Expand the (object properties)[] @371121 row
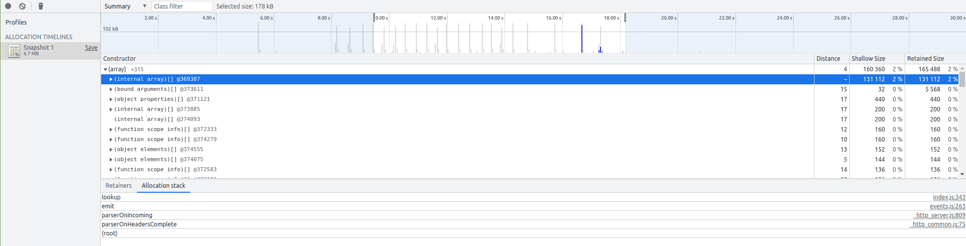 click(x=111, y=99)
